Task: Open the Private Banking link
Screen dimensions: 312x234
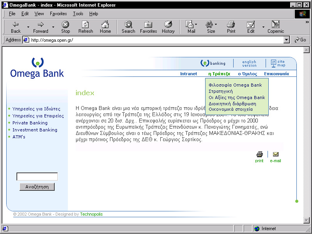Action: (30, 123)
